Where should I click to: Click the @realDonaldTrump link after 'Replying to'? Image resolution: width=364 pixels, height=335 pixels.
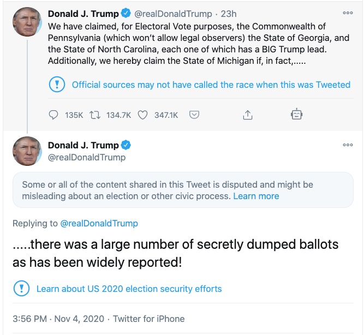[99, 223]
